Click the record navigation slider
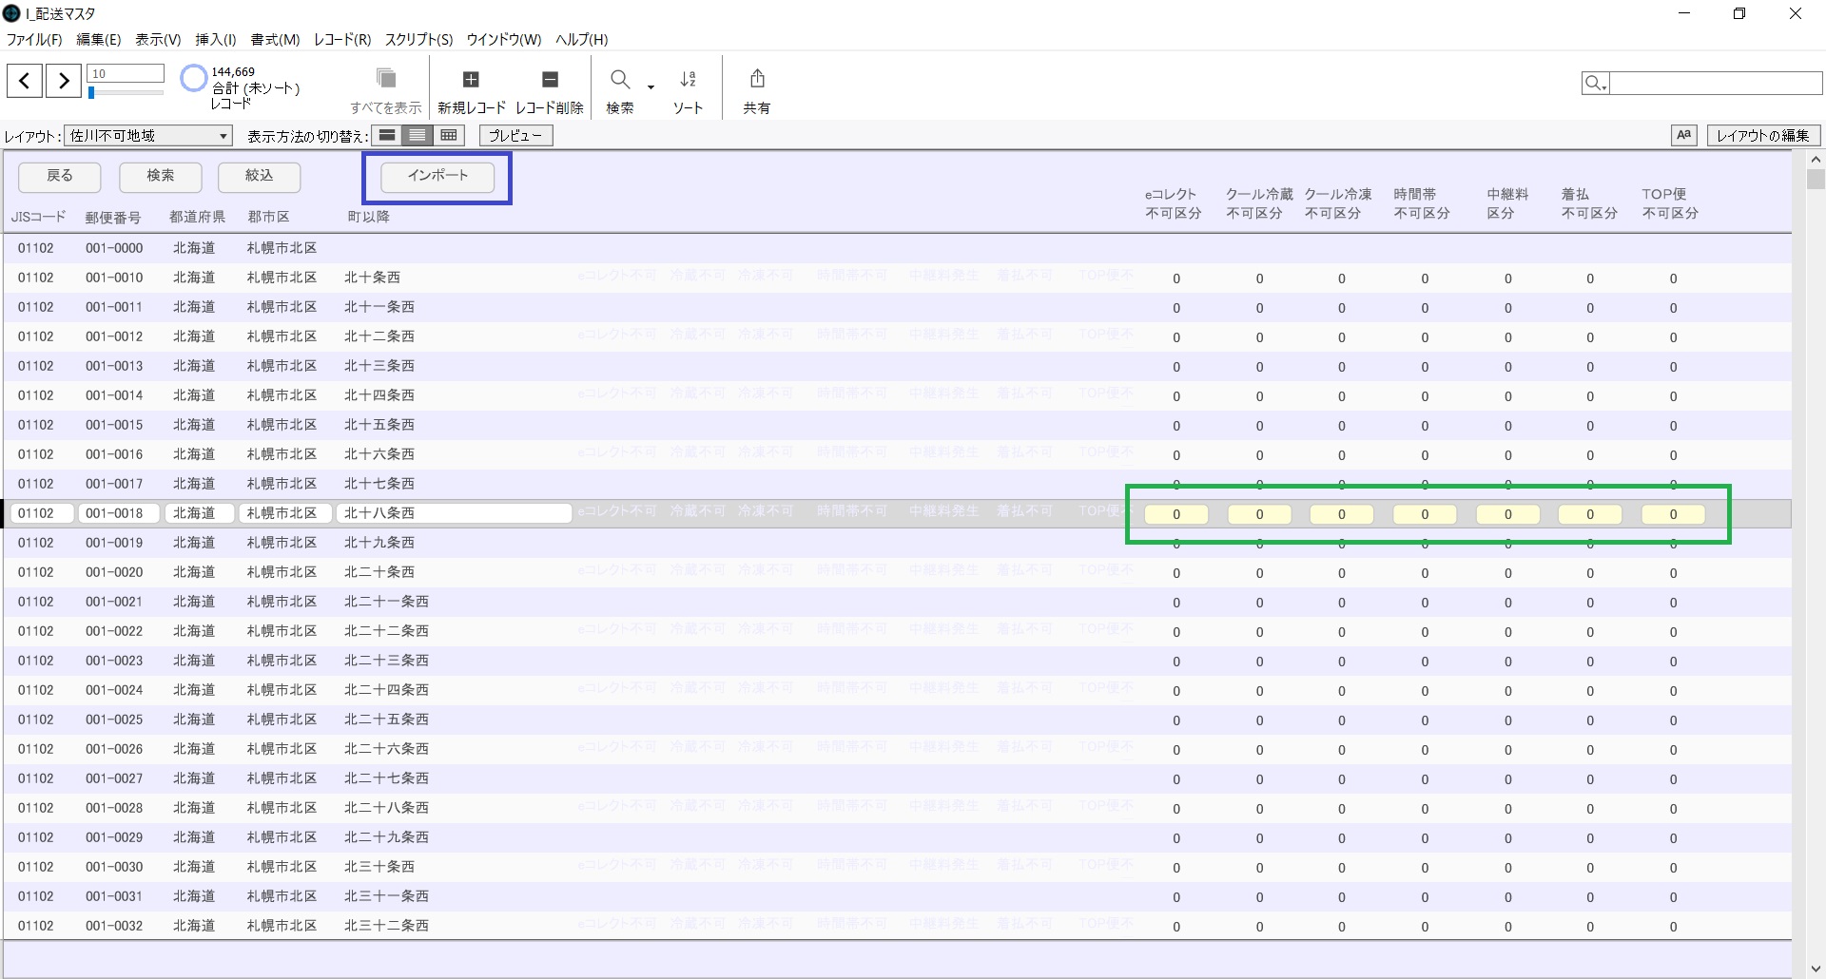 point(126,93)
